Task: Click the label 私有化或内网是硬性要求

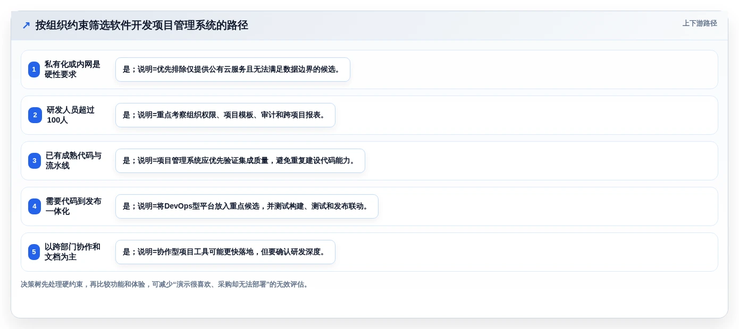Action: [72, 70]
